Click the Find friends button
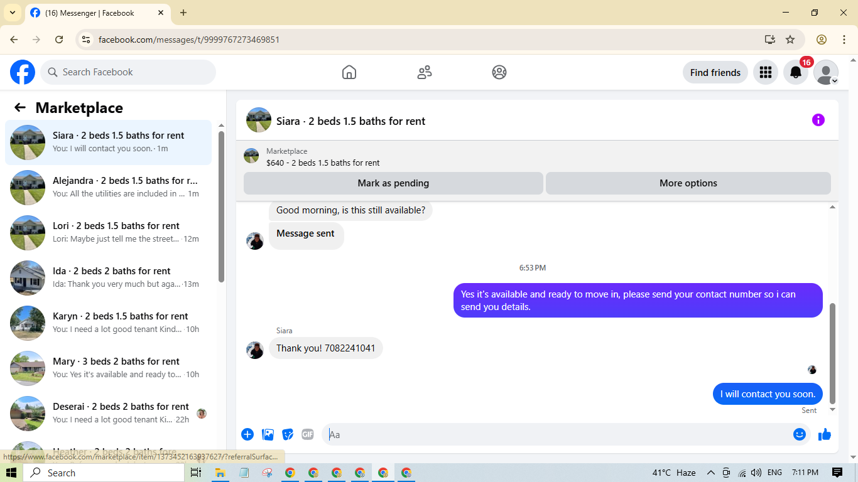Screen dimensions: 858x482 point(715,72)
